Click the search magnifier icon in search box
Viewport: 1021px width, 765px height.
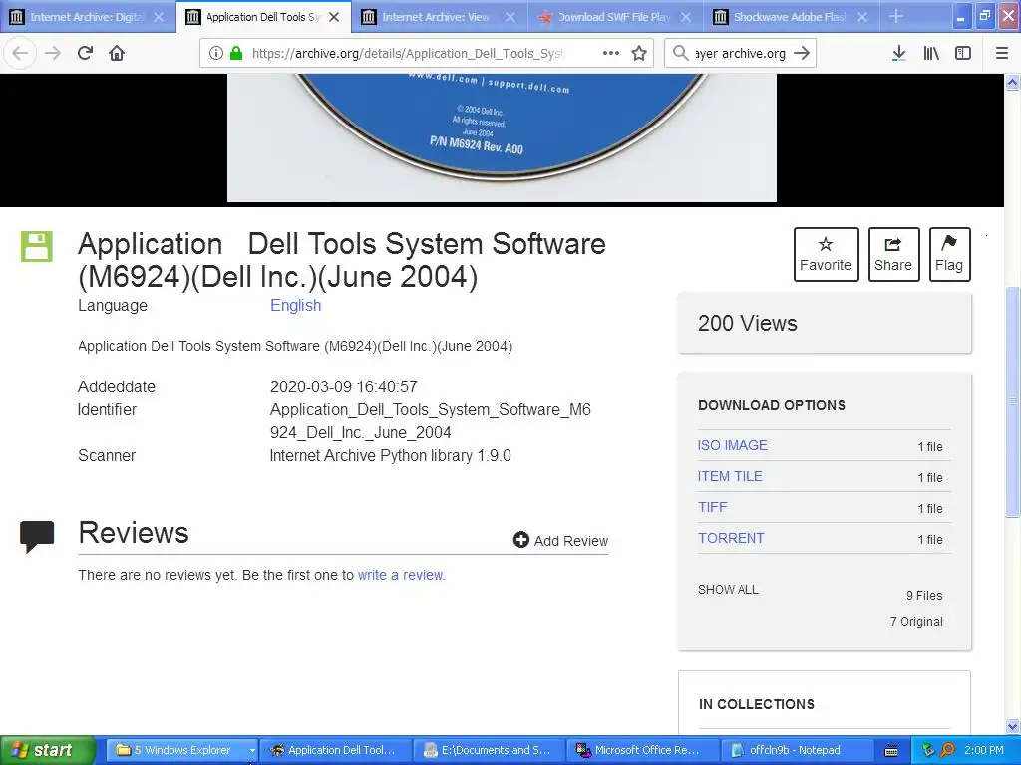680,54
